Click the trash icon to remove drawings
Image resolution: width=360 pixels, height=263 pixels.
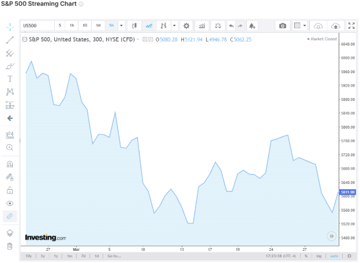click(x=10, y=246)
